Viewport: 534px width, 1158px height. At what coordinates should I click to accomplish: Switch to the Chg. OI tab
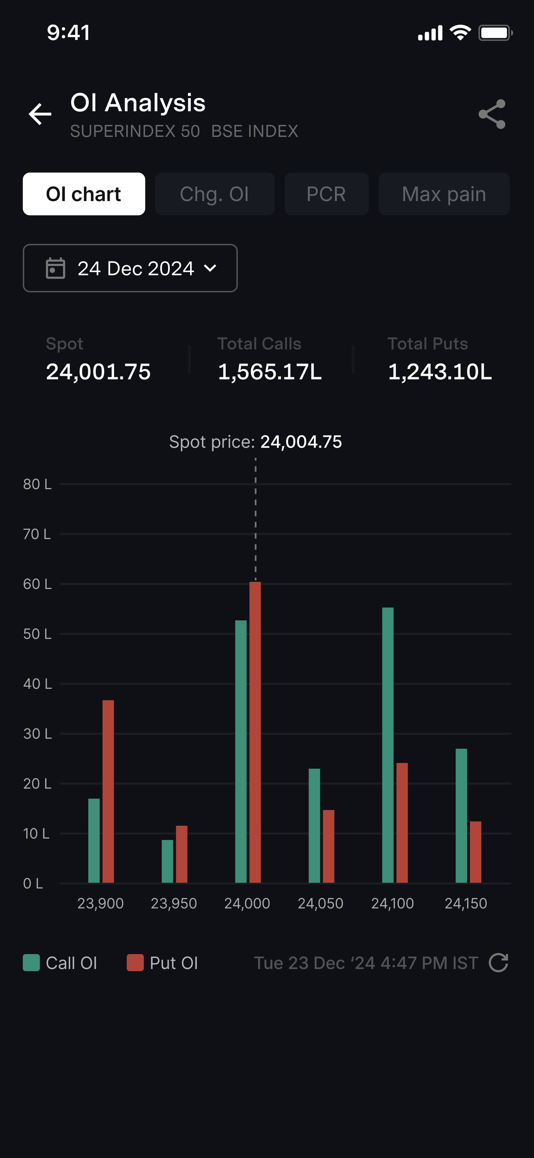215,194
